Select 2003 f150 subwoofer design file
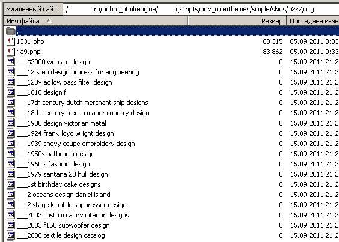Image resolution: width=339 pixels, height=242 pixels. click(63, 225)
